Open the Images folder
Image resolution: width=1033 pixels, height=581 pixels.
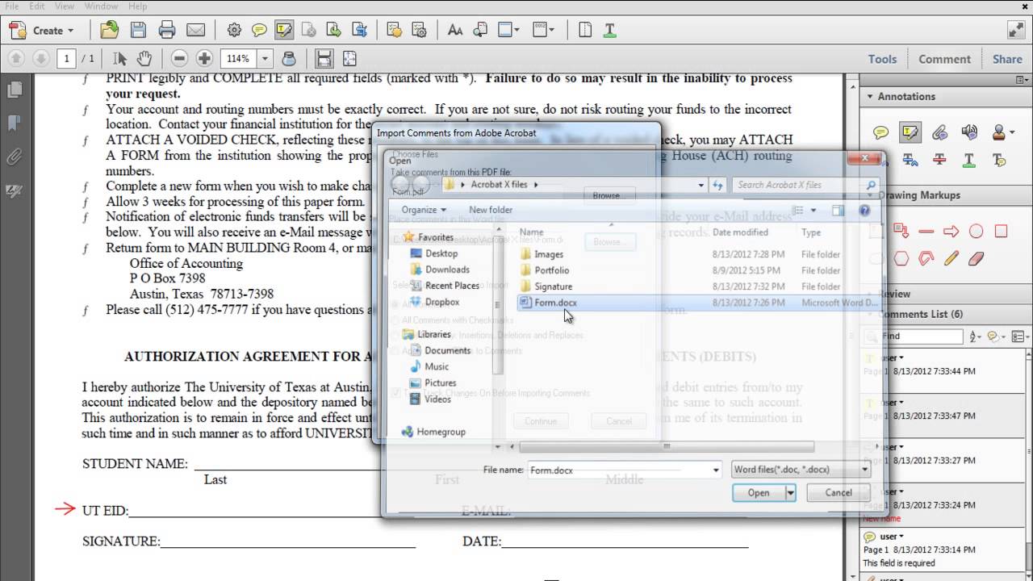click(549, 254)
